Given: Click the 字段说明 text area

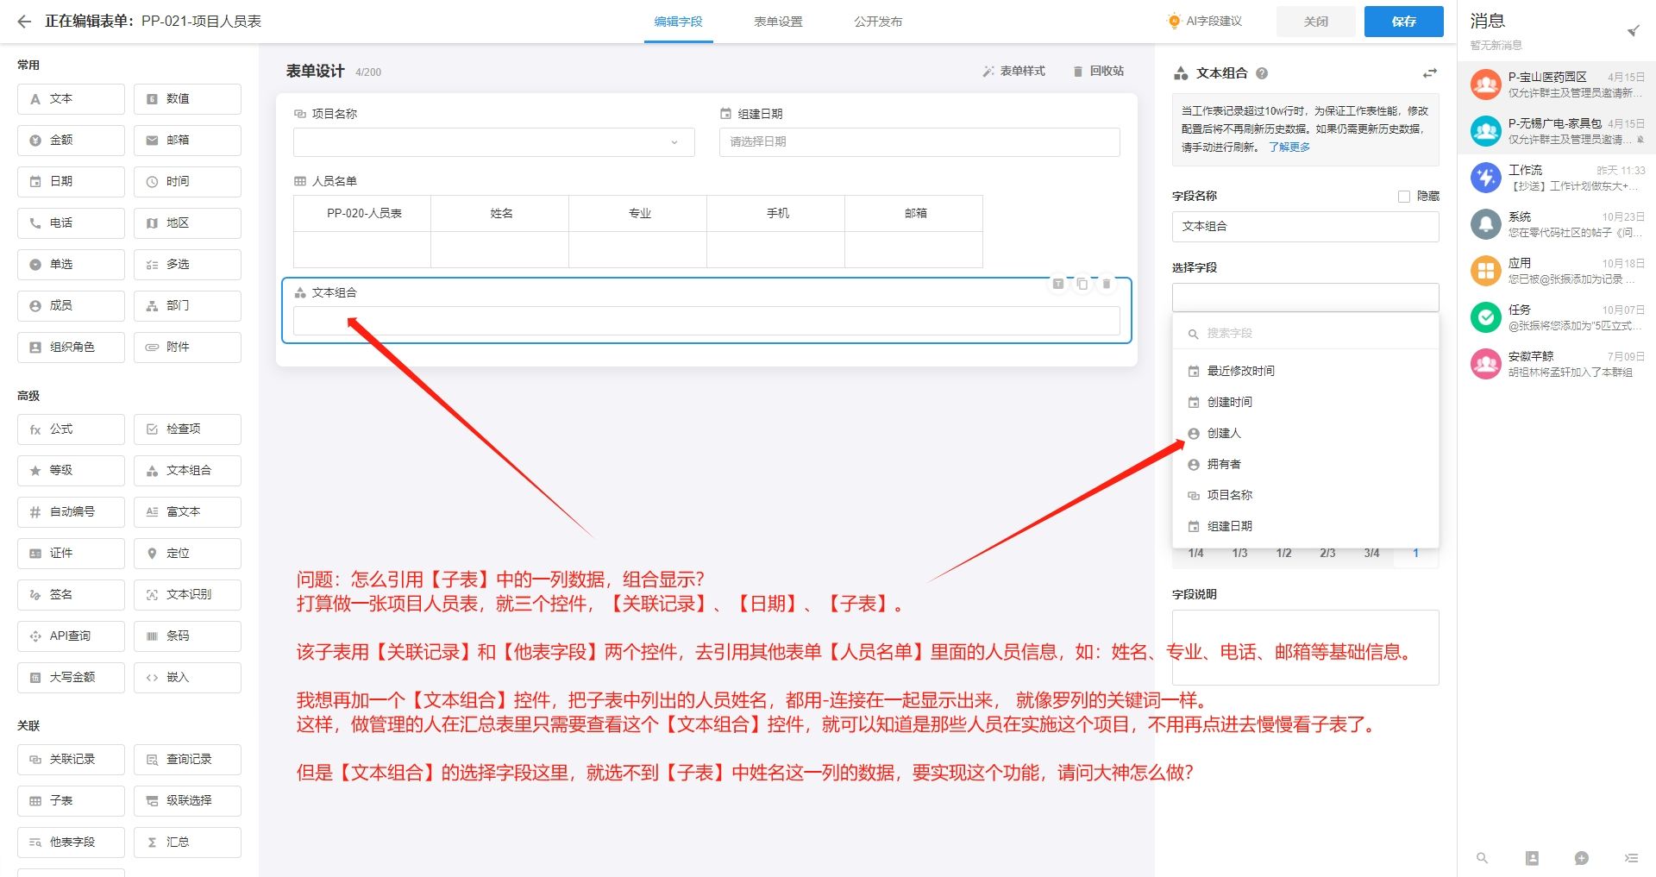Looking at the screenshot, I should (1304, 647).
